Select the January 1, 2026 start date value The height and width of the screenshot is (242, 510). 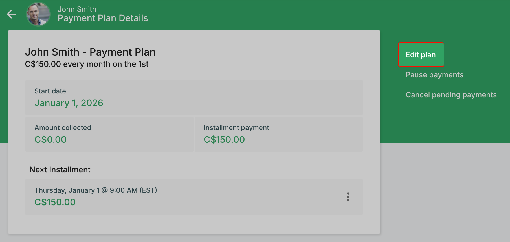[69, 103]
